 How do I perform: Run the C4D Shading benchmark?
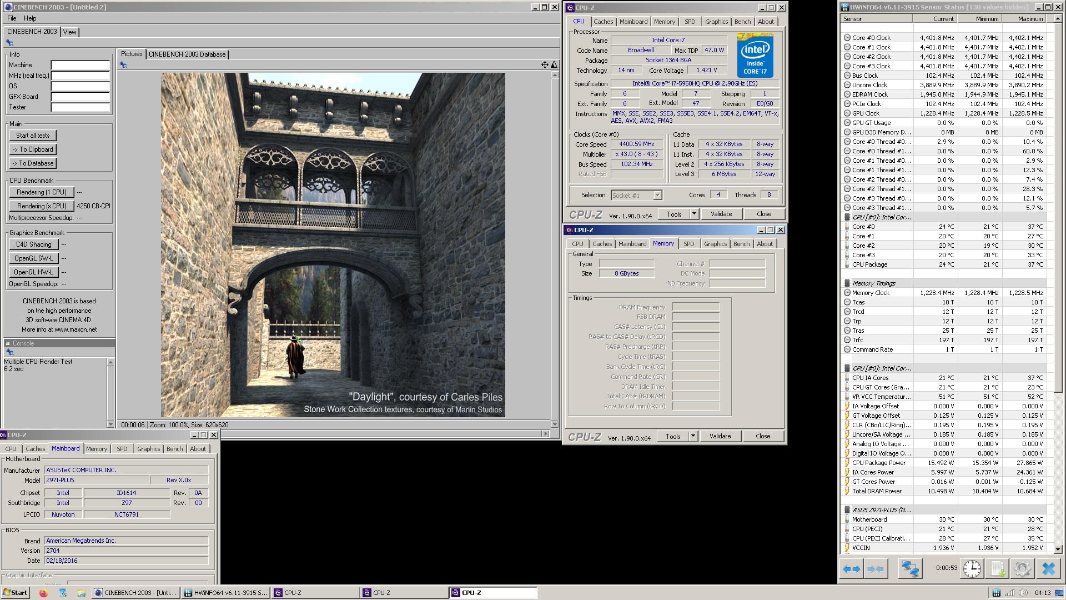[x=33, y=244]
